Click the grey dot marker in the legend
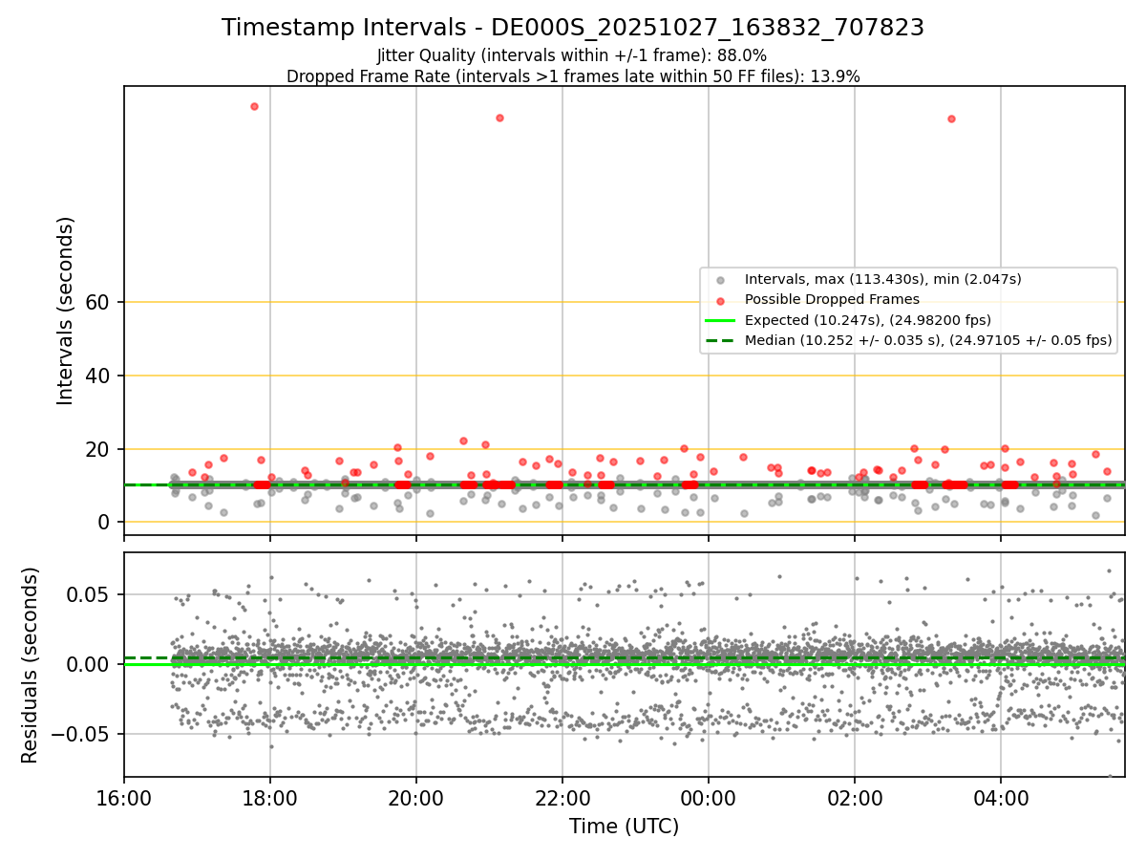This screenshot has height=860, width=1146. (x=721, y=280)
